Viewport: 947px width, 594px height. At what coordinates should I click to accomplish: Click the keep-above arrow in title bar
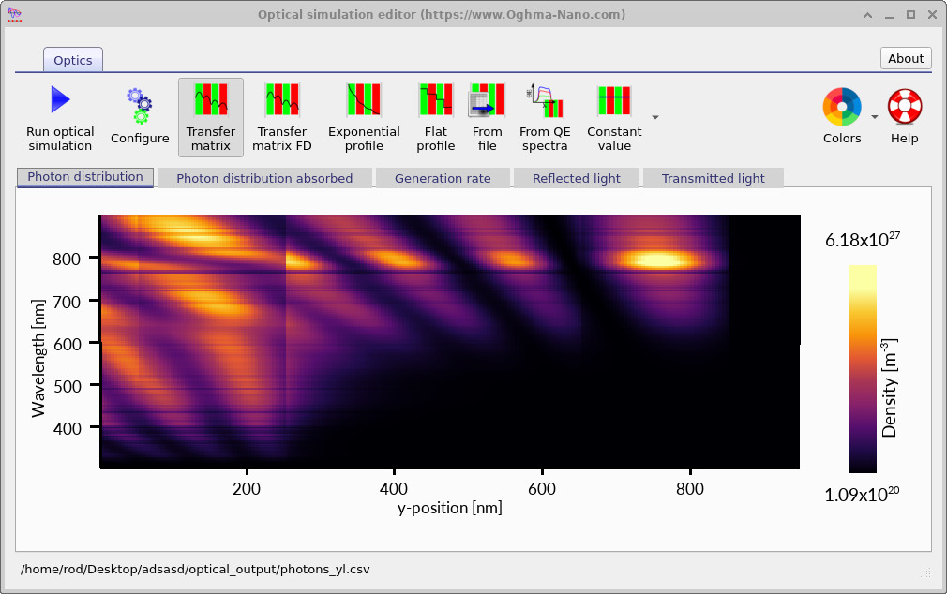point(867,15)
